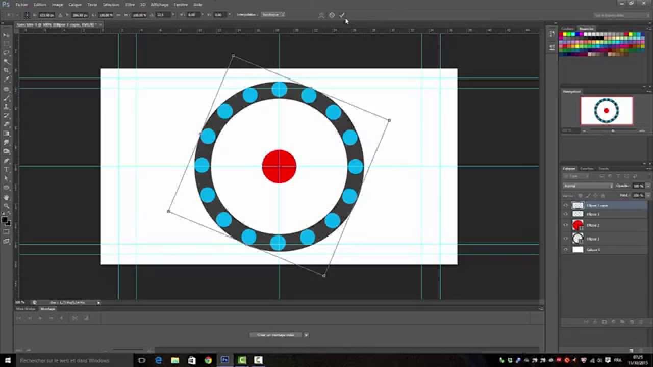Click the foreground color swatch
The width and height of the screenshot is (653, 367).
click(x=5, y=220)
